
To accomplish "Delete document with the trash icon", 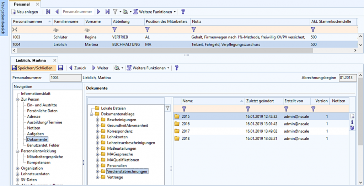I will 352,128.
